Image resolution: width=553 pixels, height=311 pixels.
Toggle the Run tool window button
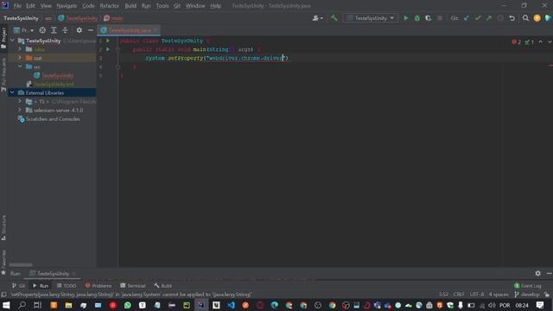[x=41, y=286]
